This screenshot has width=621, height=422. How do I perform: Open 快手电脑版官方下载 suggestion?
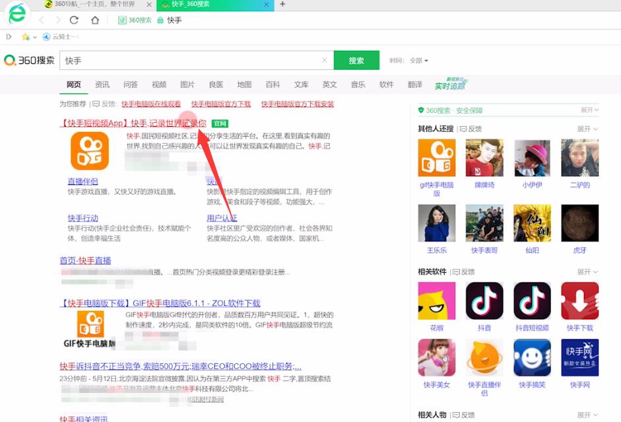pyautogui.click(x=221, y=104)
